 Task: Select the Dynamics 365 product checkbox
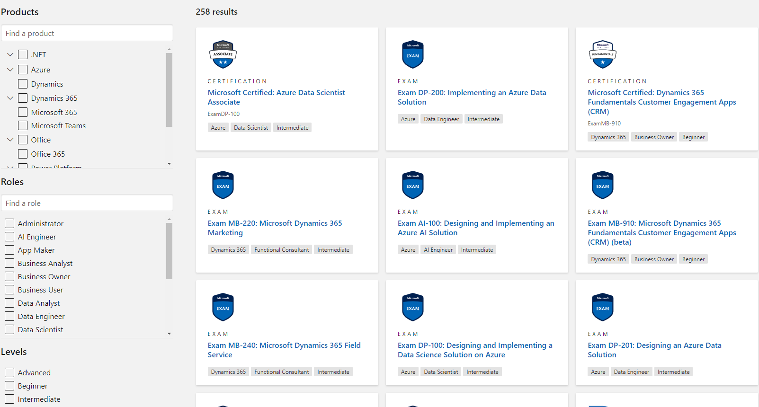point(23,98)
